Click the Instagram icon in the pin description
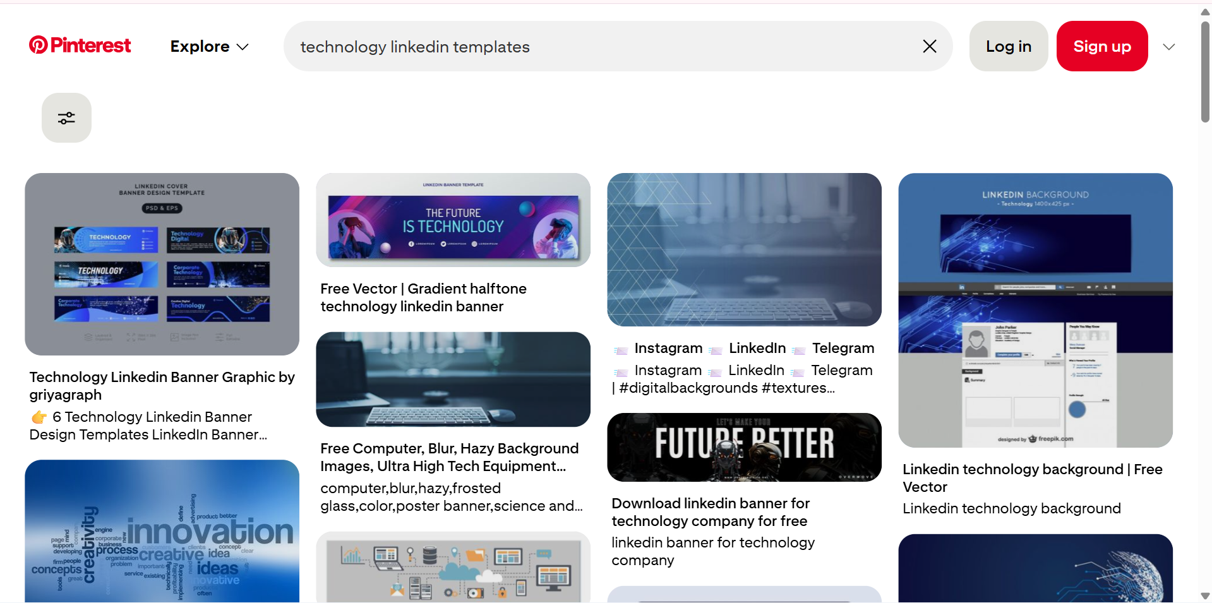 [x=622, y=348]
